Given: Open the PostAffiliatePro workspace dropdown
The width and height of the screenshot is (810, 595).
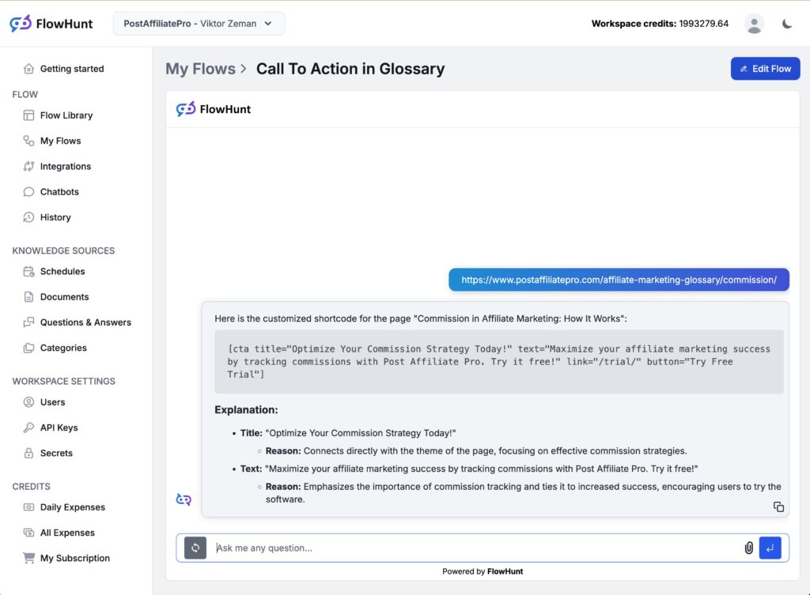Looking at the screenshot, I should pyautogui.click(x=199, y=24).
